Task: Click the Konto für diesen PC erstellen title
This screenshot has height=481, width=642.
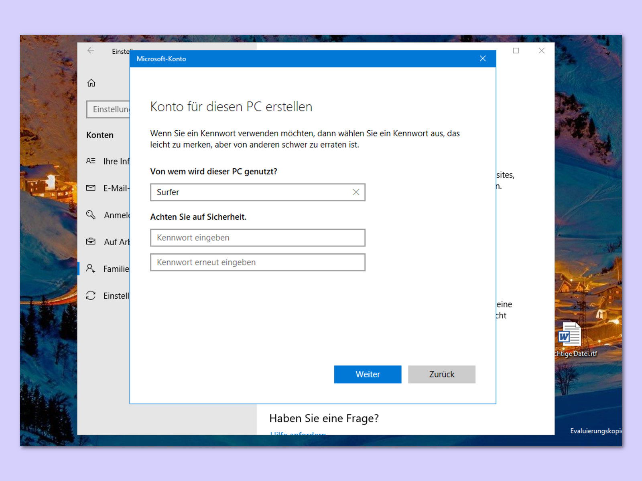Action: coord(231,107)
